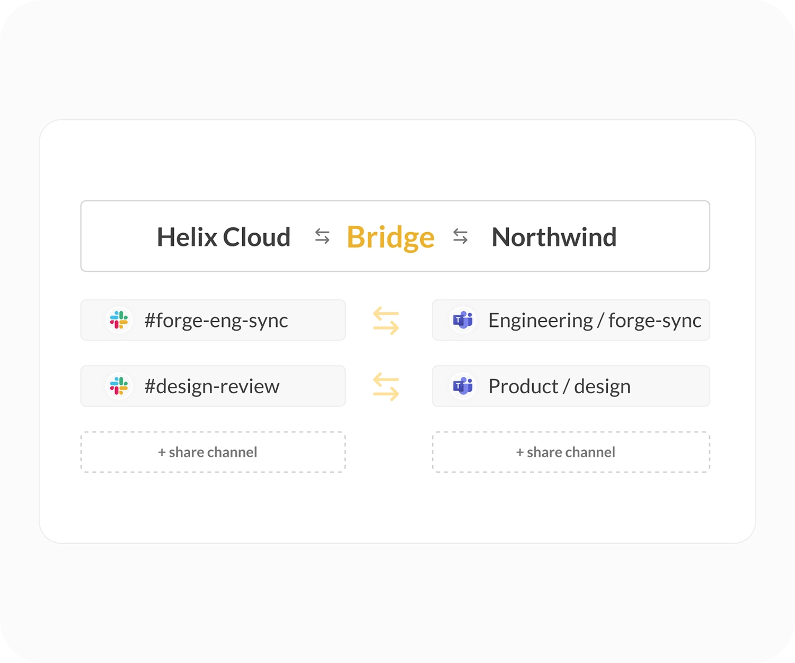This screenshot has width=795, height=663.
Task: Click the #forge-eng-sync label text
Action: (216, 321)
